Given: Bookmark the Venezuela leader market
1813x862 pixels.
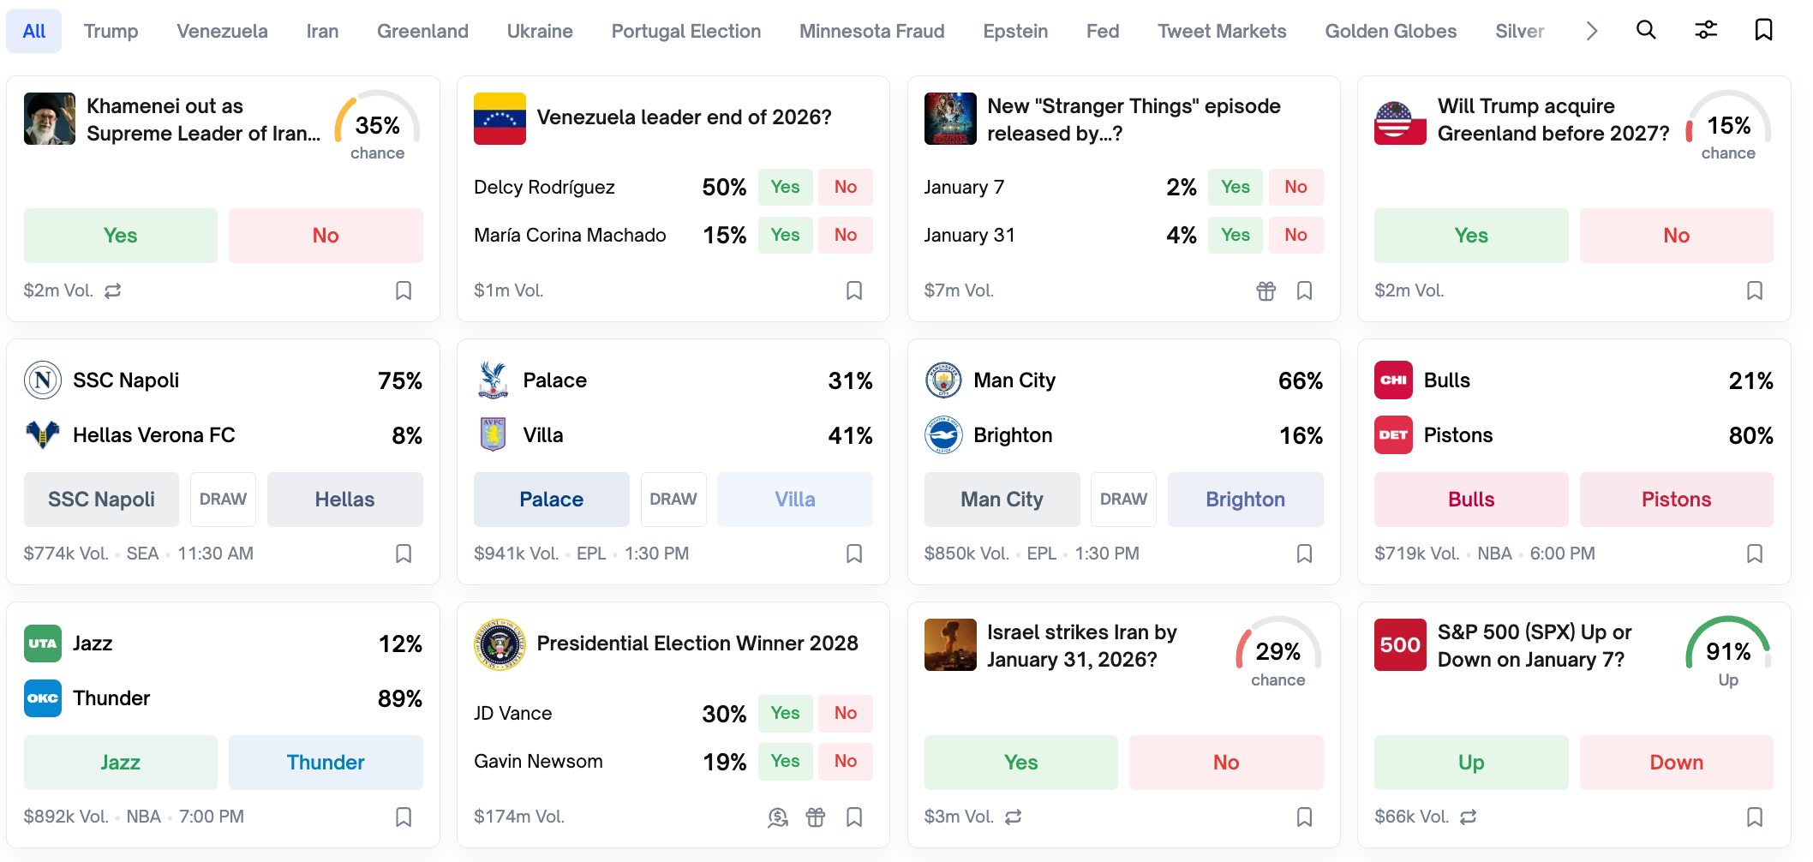Looking at the screenshot, I should coord(853,291).
